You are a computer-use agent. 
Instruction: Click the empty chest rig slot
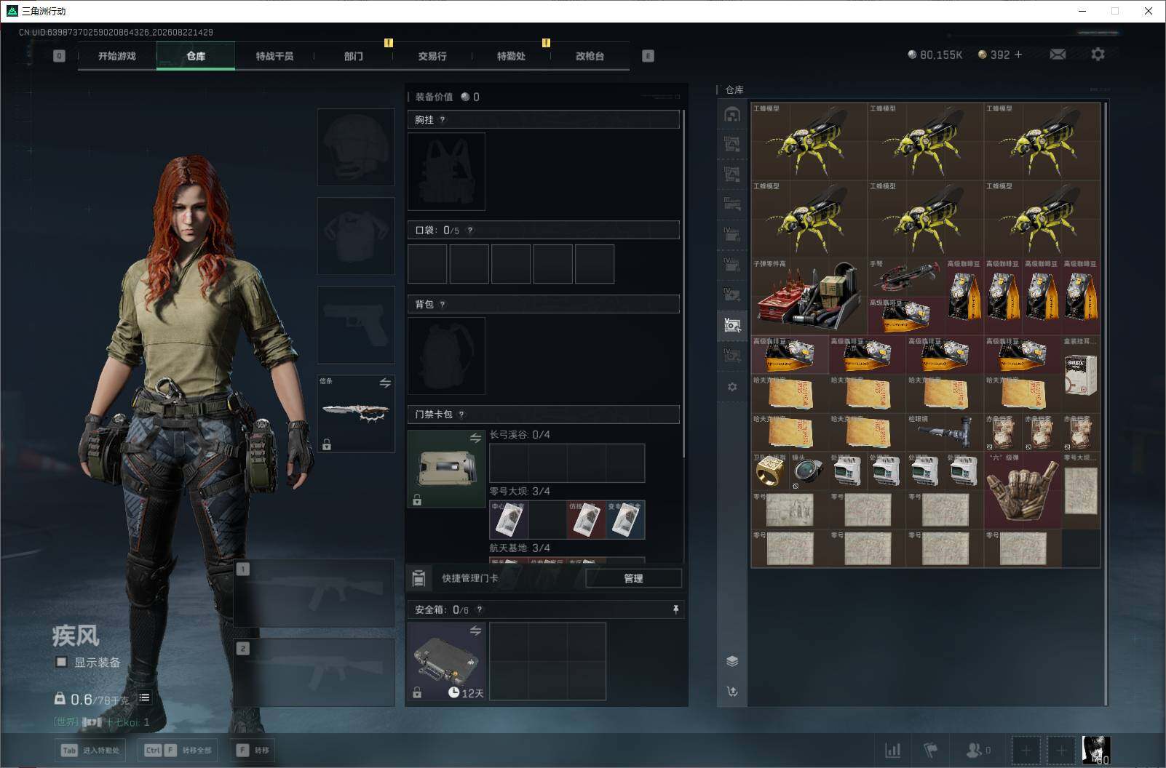click(x=446, y=172)
